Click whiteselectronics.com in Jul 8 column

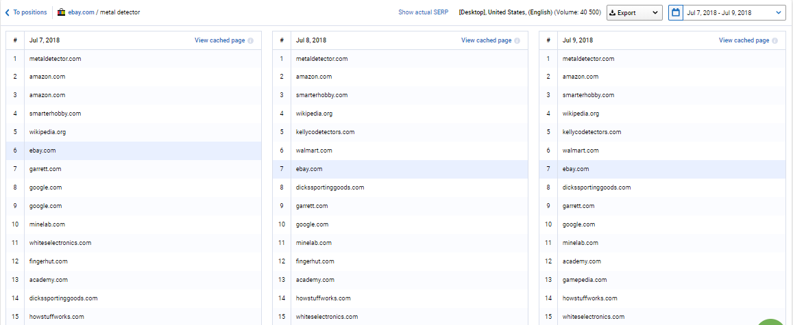click(327, 317)
